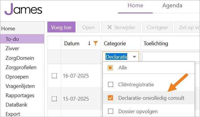Uncheck Declaratie-onvolledig consult option
200x117 pixels.
click(x=111, y=98)
